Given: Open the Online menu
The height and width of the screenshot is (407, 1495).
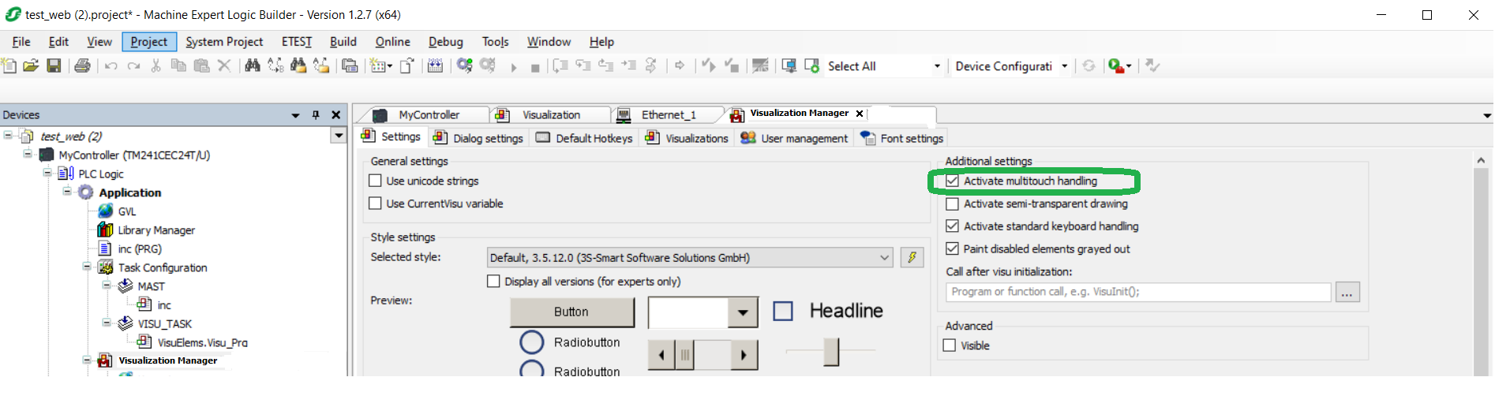Looking at the screenshot, I should point(392,42).
